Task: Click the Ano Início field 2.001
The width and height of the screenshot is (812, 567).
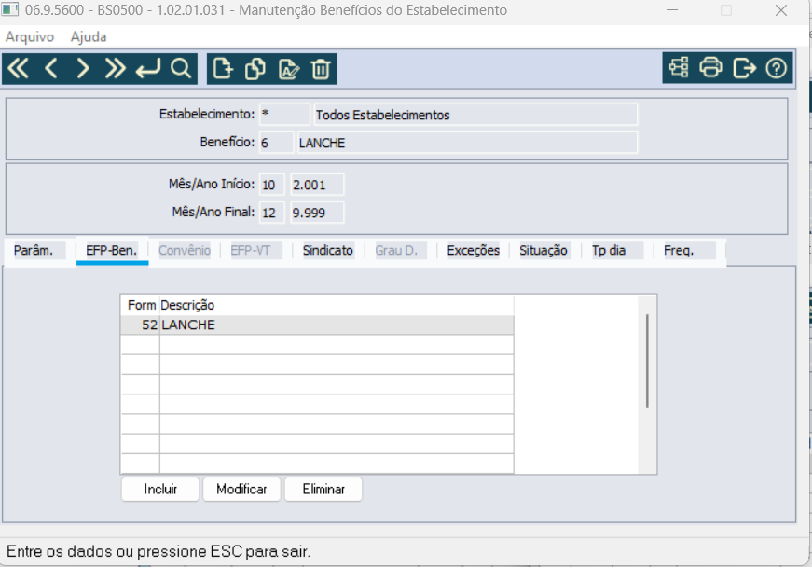Action: (x=317, y=185)
